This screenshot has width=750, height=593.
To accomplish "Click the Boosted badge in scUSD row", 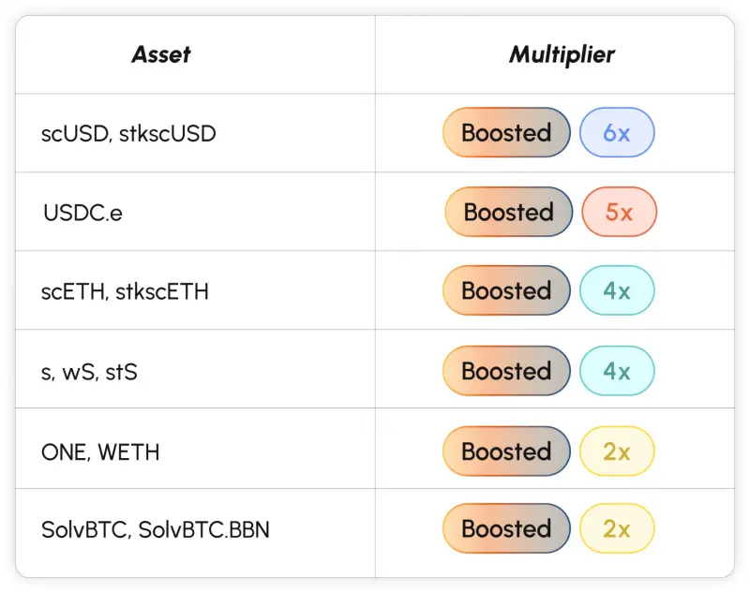I will pos(506,133).
